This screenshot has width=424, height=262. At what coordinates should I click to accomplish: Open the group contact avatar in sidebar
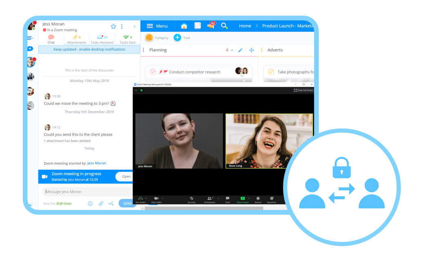tap(31, 77)
